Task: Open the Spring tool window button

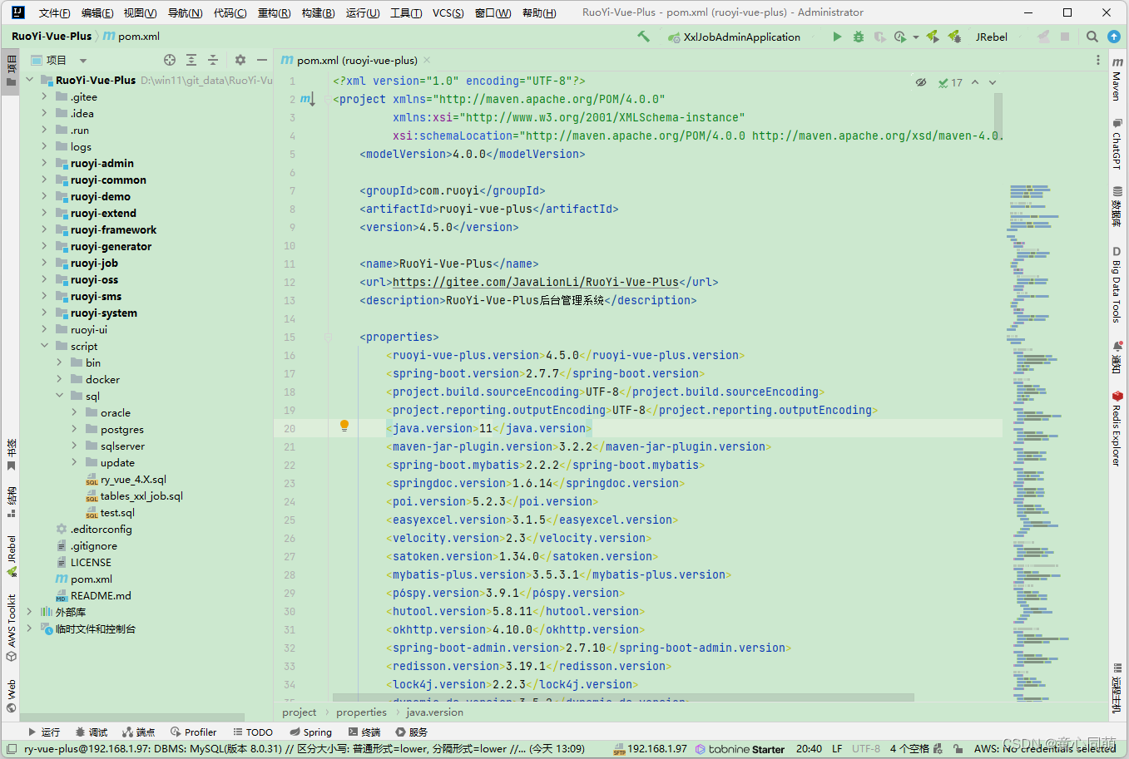Action: [311, 732]
